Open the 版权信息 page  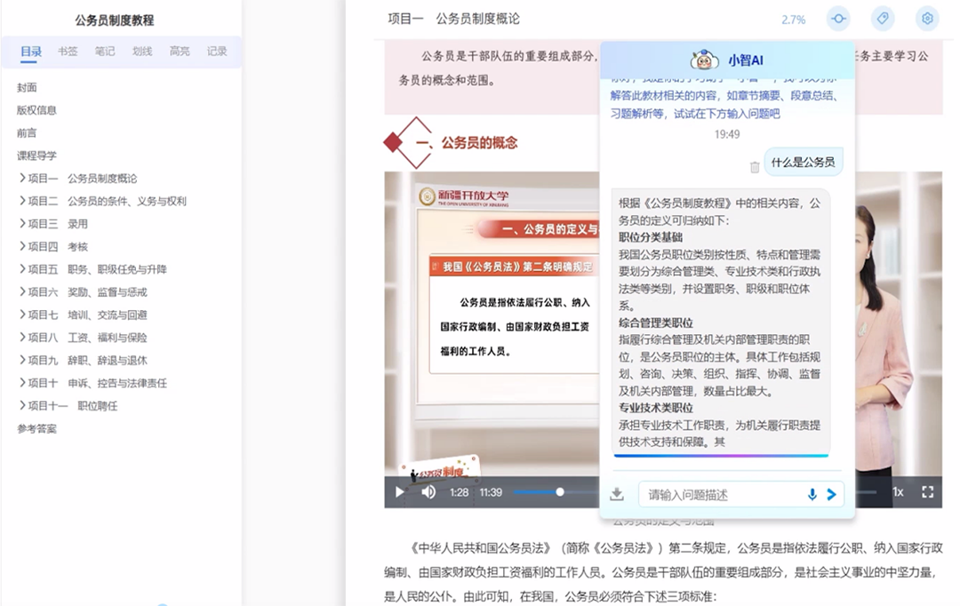(36, 110)
